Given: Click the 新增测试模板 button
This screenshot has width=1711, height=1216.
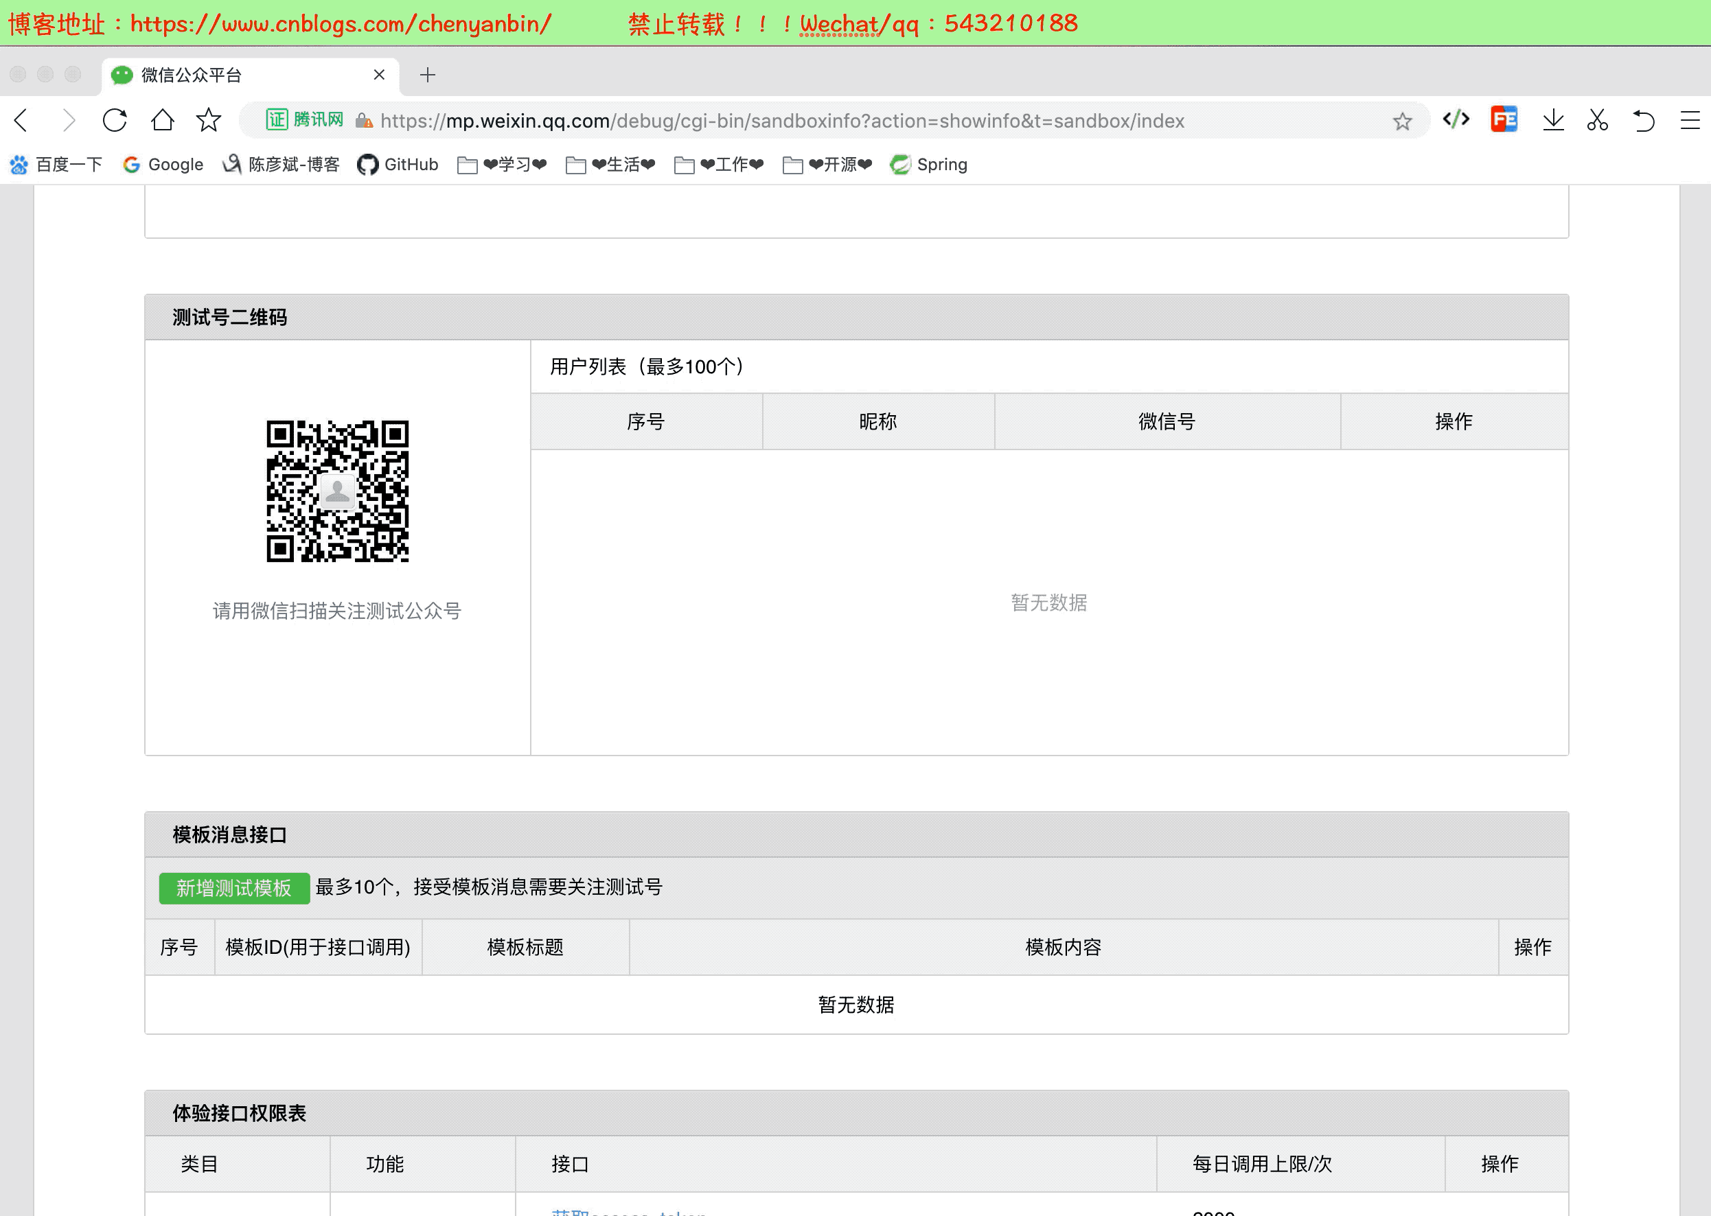Looking at the screenshot, I should click(x=233, y=888).
